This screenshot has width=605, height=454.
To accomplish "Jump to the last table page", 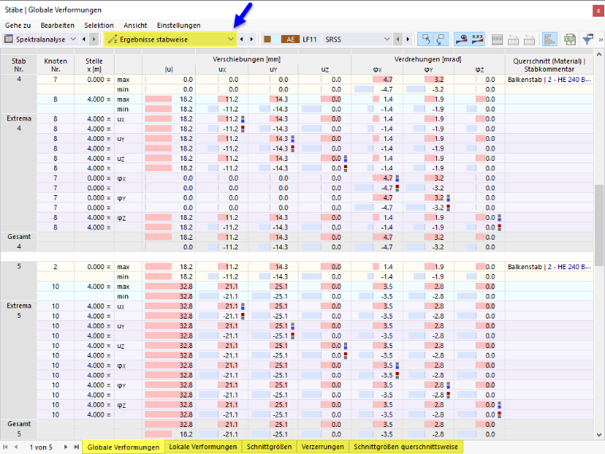I will click(x=76, y=447).
